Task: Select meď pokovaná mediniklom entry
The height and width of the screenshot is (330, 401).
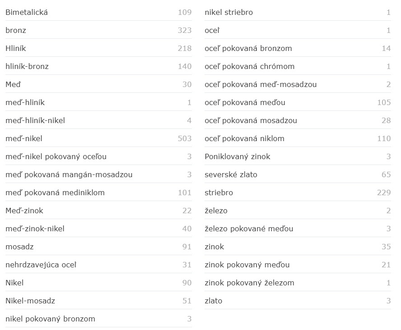Action: pos(55,192)
